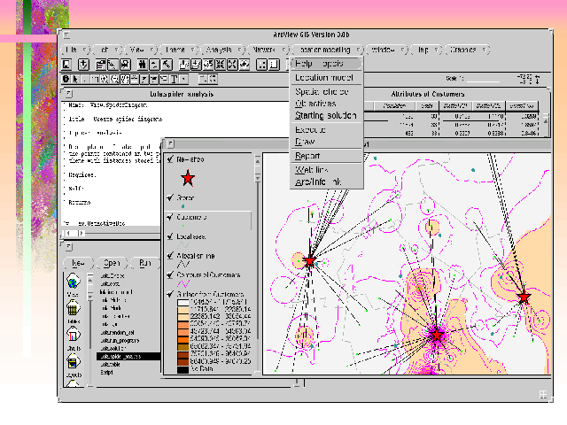Viewport: 567px width, 425px height.
Task: Choose Arc/Info link menu entry
Action: (x=327, y=182)
